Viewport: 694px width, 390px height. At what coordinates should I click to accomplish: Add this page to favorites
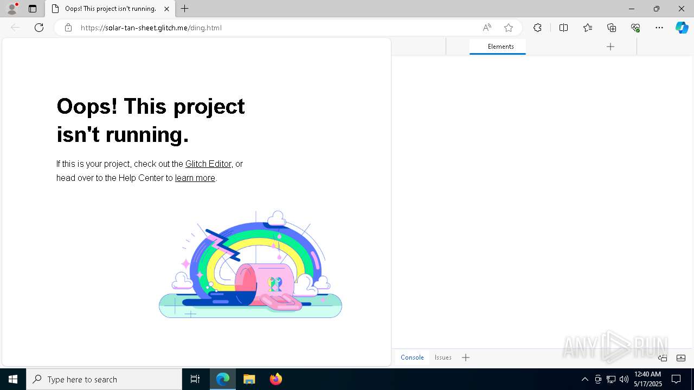click(508, 28)
